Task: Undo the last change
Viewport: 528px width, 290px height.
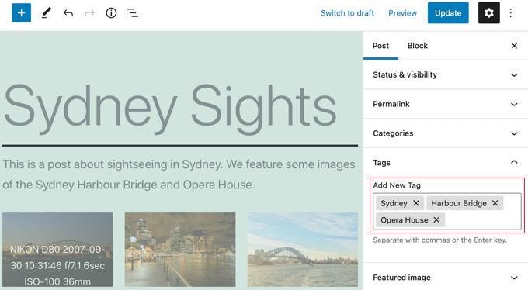Action: (x=68, y=13)
